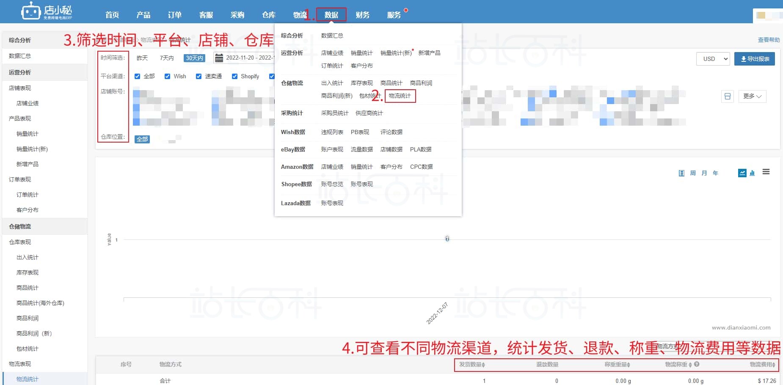Select 物流统计 in the data dropdown menu
Screen dimensions: 783x385
[x=400, y=96]
